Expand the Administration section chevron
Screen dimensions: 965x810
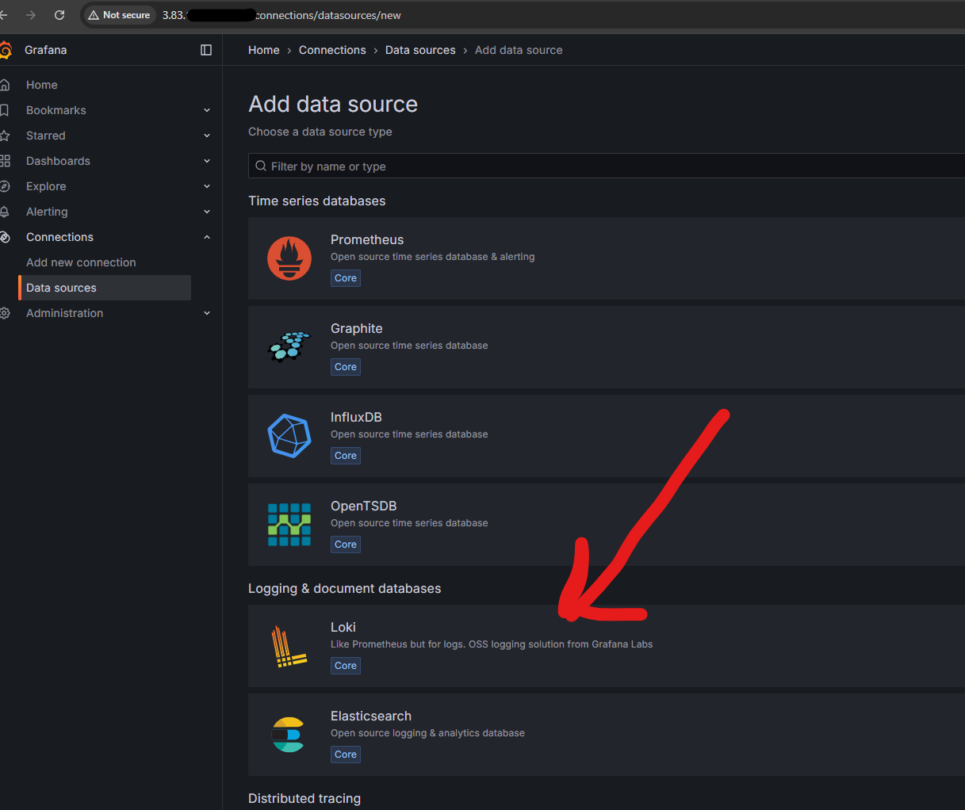[x=207, y=313]
